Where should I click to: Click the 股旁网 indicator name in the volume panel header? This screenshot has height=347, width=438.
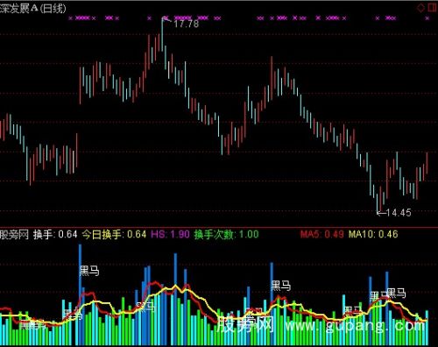click(x=14, y=234)
